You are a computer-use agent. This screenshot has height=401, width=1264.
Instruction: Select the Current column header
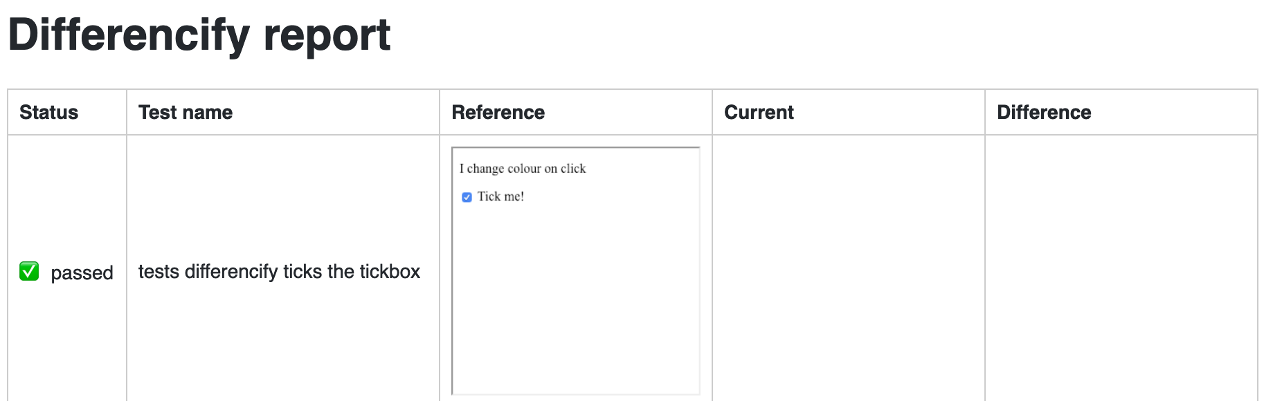759,112
